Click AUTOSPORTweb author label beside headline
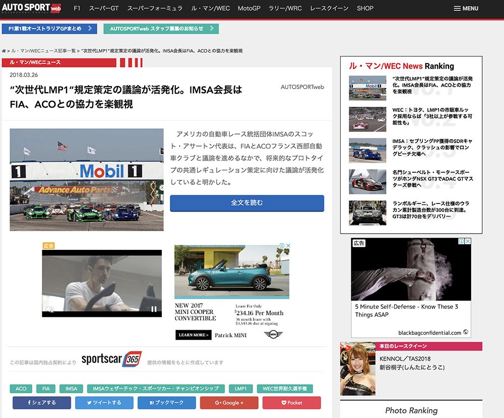The image size is (504, 418). coord(302,87)
